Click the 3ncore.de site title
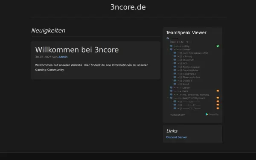Image resolution: width=256 pixels, height=160 pixels. point(128,7)
